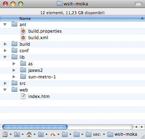
Task: Select the jaxws2 folder icon
Action: (23, 70)
